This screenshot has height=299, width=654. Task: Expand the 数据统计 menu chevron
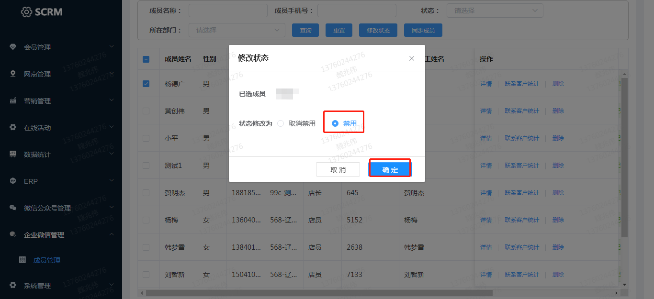(x=112, y=154)
